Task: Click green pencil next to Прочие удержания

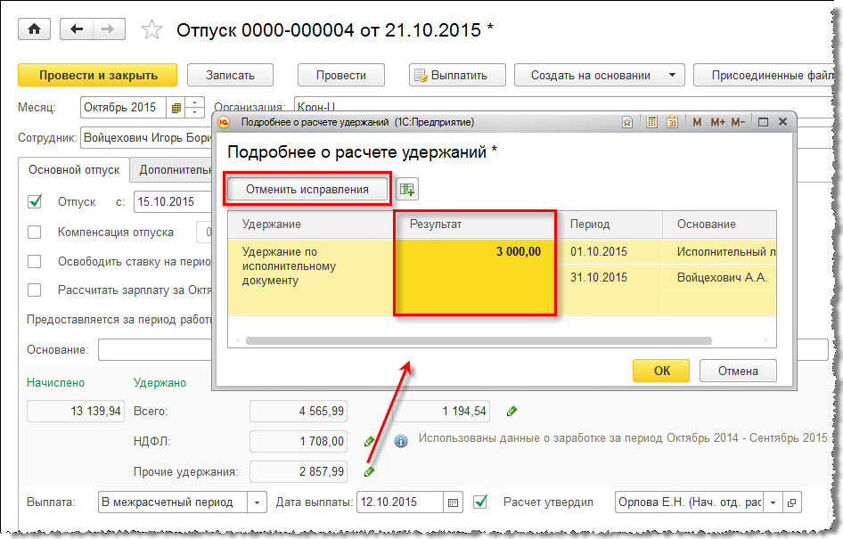Action: click(x=369, y=471)
